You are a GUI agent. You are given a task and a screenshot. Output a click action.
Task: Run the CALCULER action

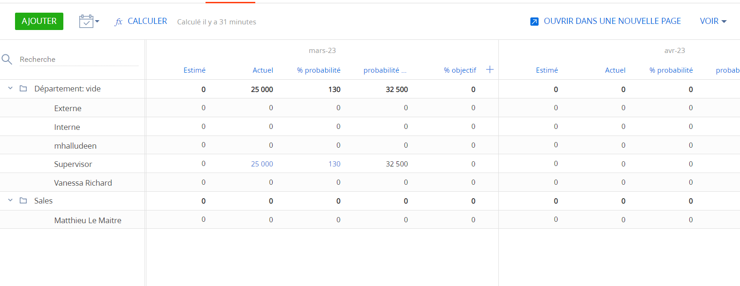coord(147,21)
